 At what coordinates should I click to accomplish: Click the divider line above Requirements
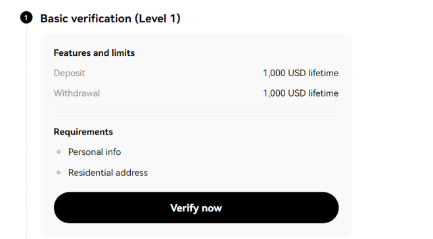(x=196, y=112)
